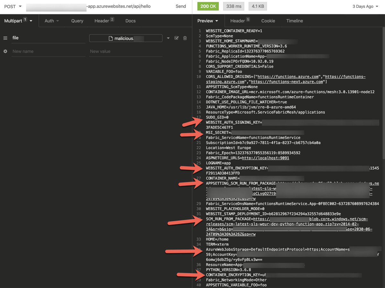Click the 200 OK status badge

coord(209,6)
